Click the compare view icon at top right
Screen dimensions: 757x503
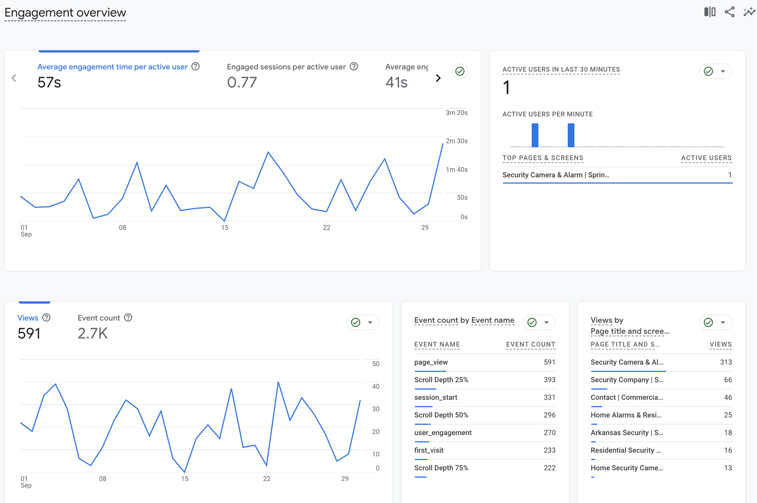pyautogui.click(x=710, y=12)
